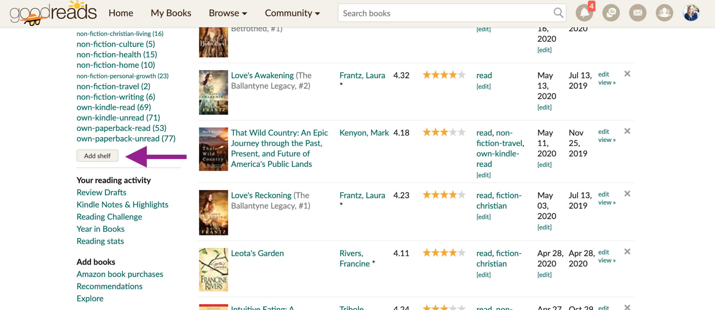Expand the Browse dropdown menu
This screenshot has height=310, width=715.
(228, 13)
